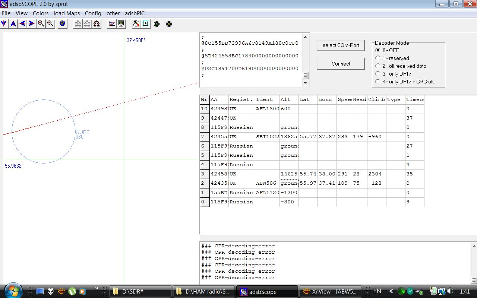
Task: Click scroll up arrow of raw data box
Action: tap(306, 37)
